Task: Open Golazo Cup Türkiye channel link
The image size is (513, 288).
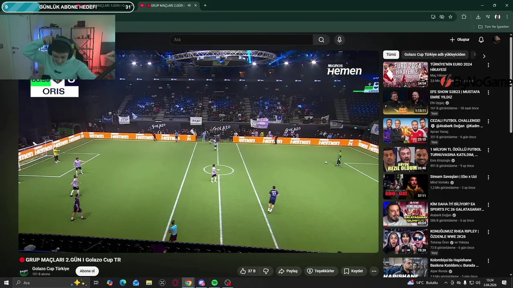Action: (50, 269)
